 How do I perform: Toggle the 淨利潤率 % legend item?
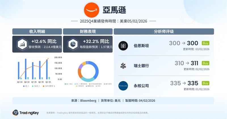point(49,86)
